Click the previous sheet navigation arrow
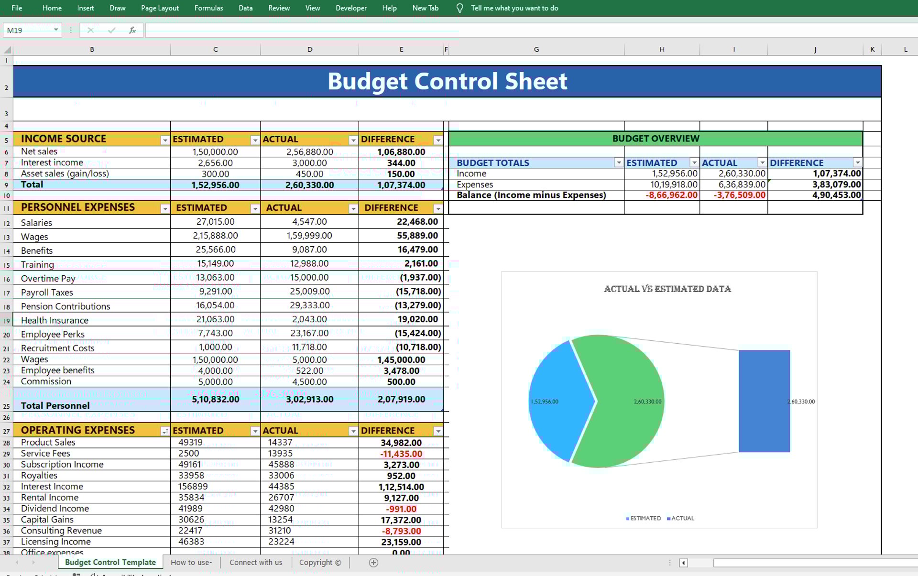The height and width of the screenshot is (576, 918). [x=17, y=563]
